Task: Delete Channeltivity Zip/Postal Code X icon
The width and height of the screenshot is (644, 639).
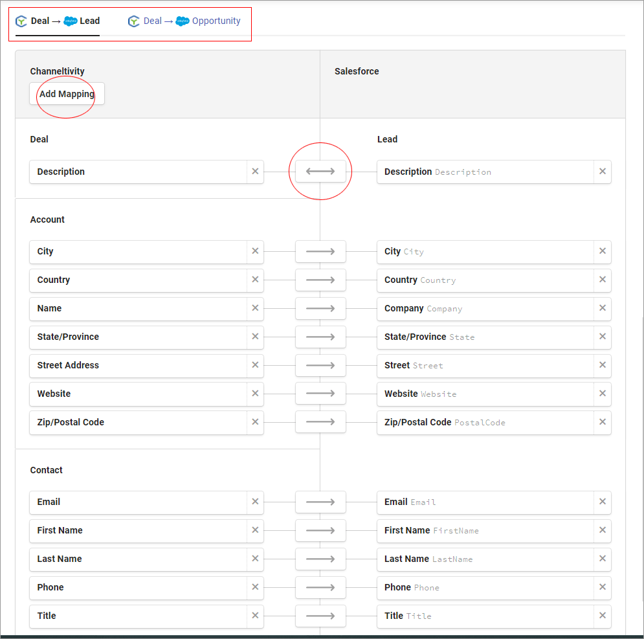Action: (255, 421)
